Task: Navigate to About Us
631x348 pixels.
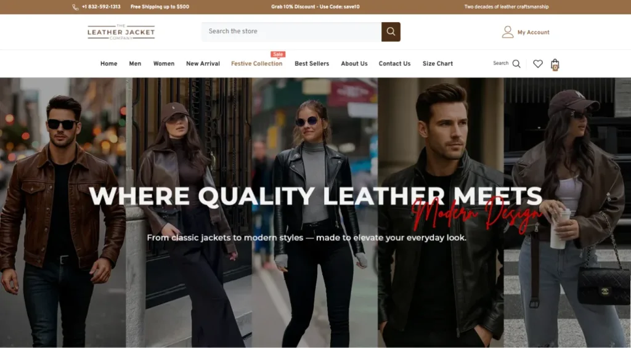Action: (x=354, y=63)
